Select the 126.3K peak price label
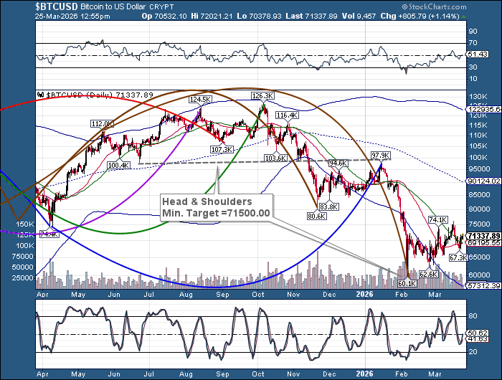 pyautogui.click(x=263, y=95)
